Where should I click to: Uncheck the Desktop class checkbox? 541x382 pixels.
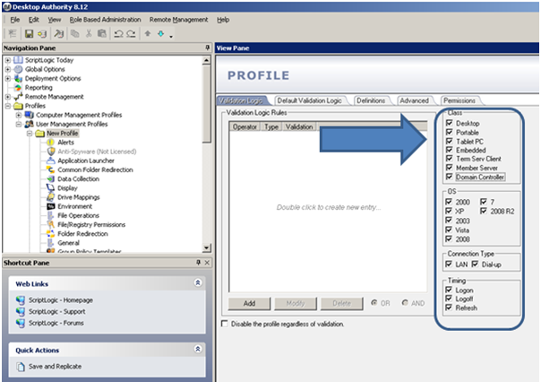pyautogui.click(x=450, y=123)
